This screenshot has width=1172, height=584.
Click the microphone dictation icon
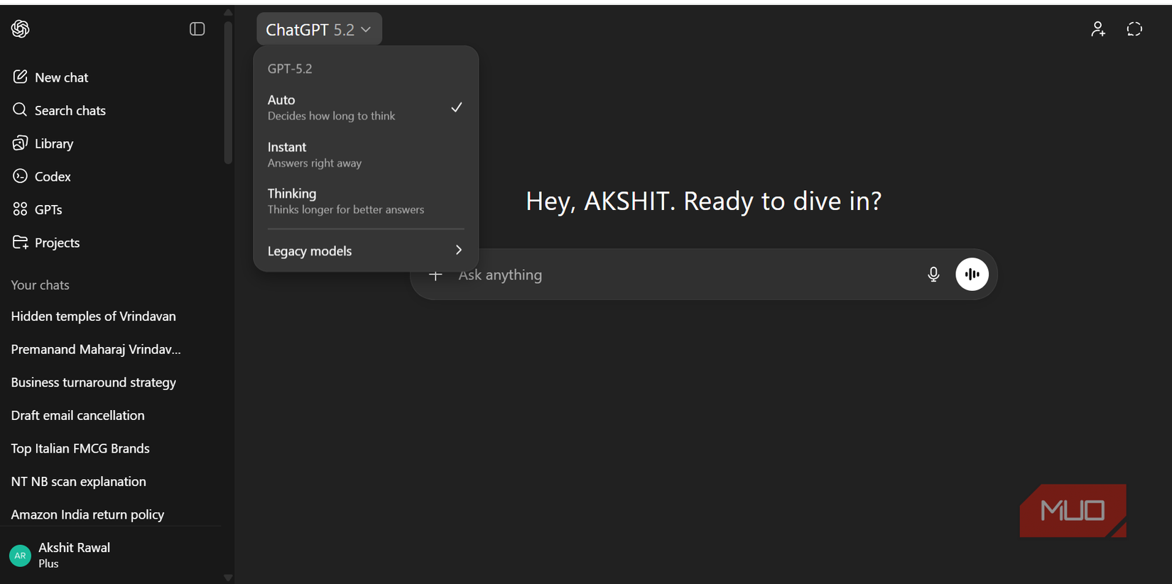[933, 275]
